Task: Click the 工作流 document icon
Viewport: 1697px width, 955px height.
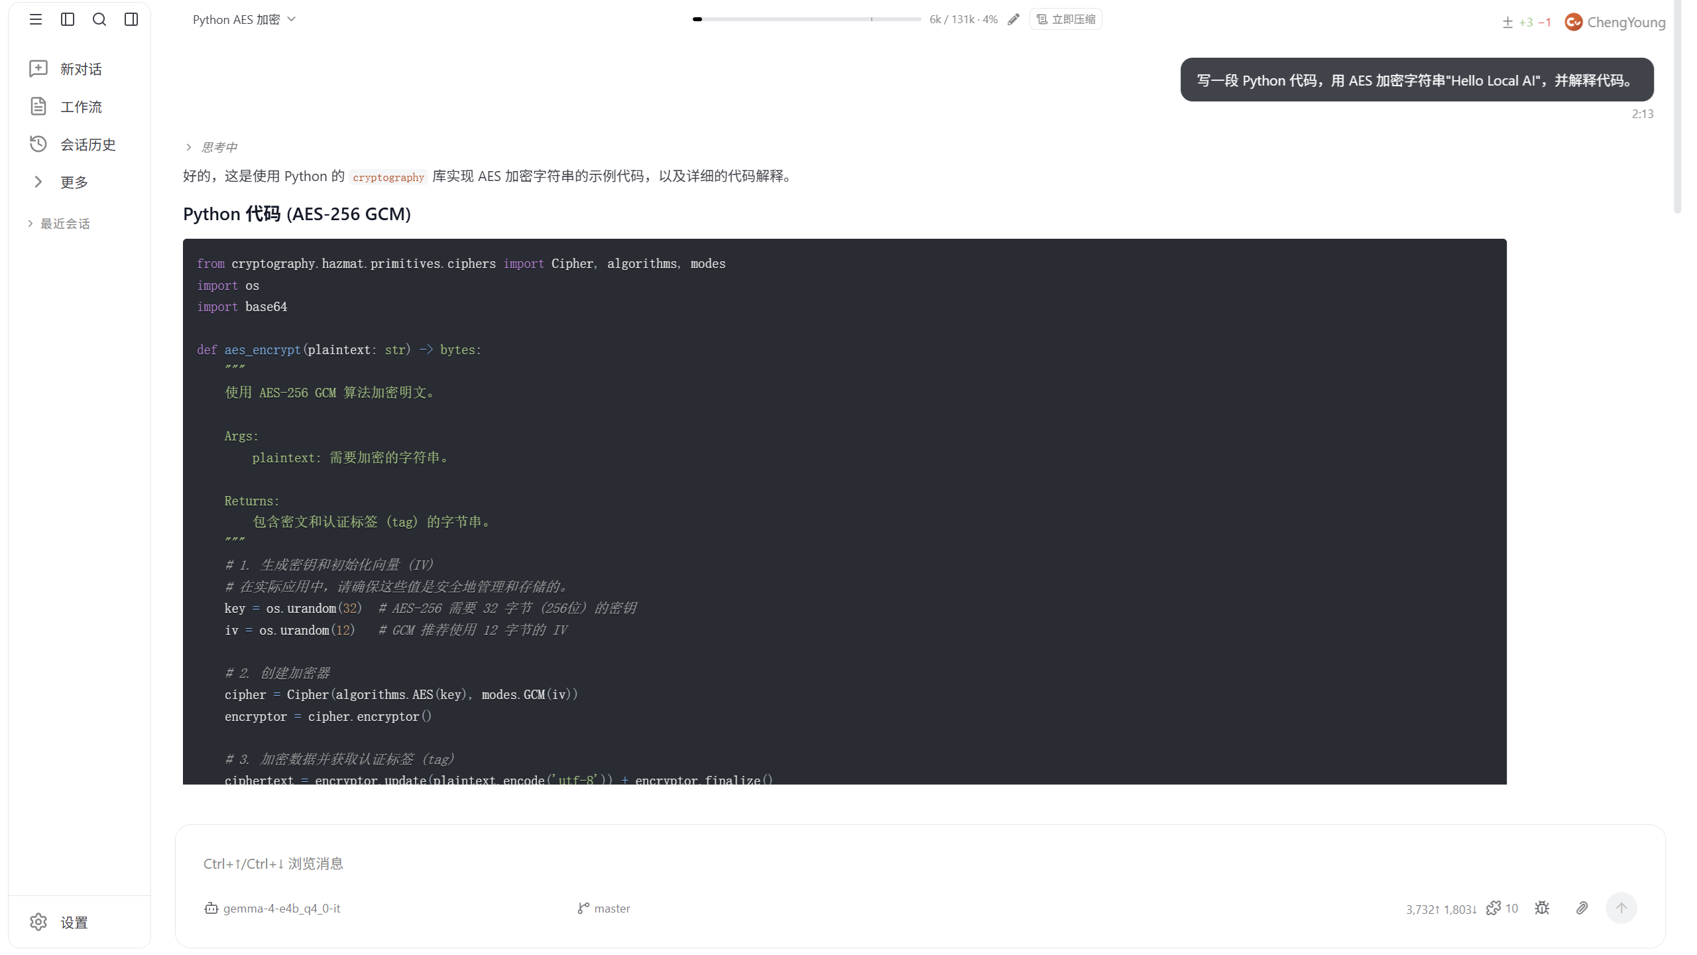Action: [x=38, y=106]
